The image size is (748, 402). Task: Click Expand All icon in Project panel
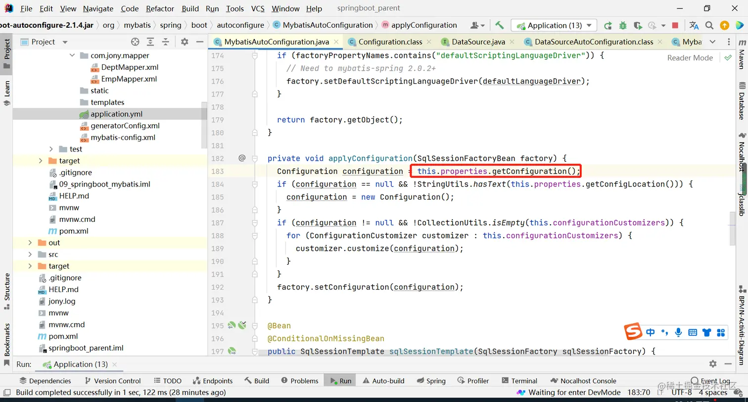coord(150,42)
